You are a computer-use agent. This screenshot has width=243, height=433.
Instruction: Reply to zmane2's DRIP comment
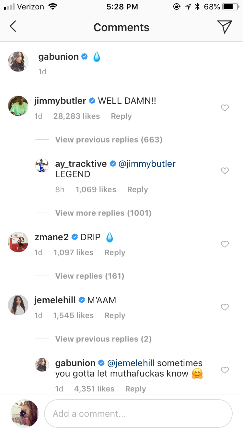pos(115,253)
